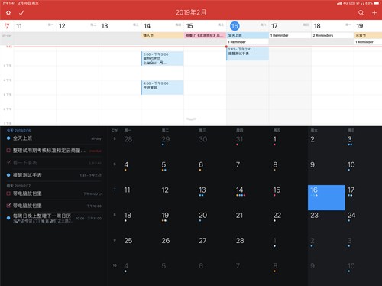Select highlighted 16 in the month grid
This screenshot has height=286, width=382.
click(326, 197)
